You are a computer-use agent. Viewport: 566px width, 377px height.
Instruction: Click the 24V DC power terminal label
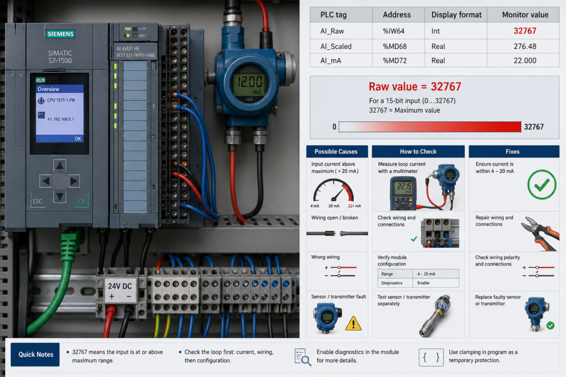[120, 290]
